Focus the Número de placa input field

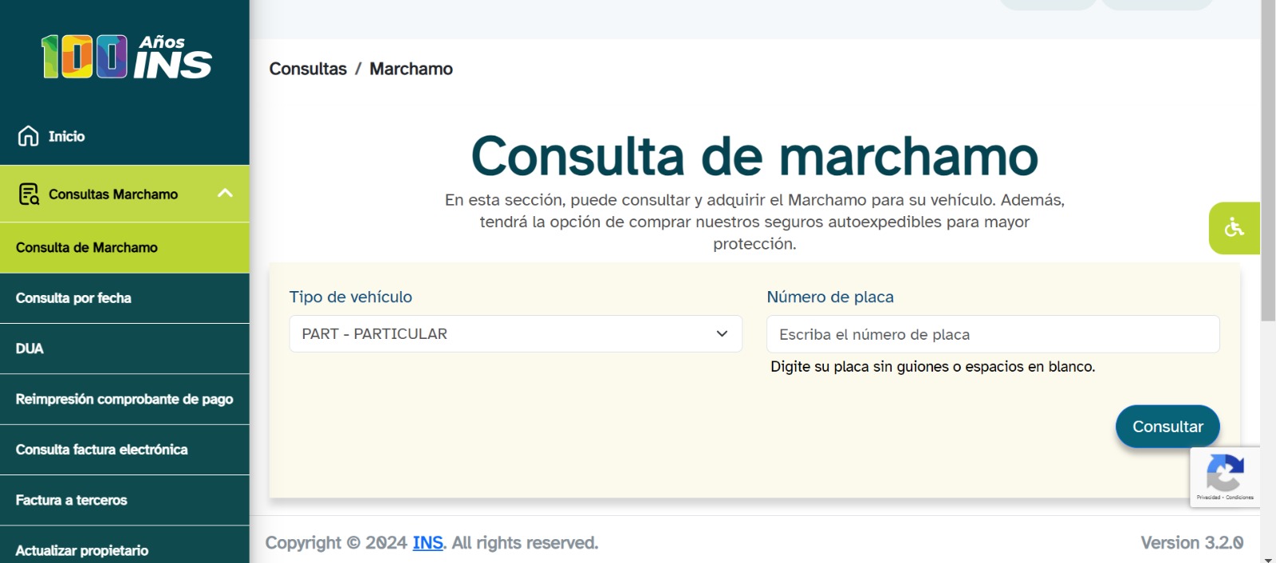(992, 334)
